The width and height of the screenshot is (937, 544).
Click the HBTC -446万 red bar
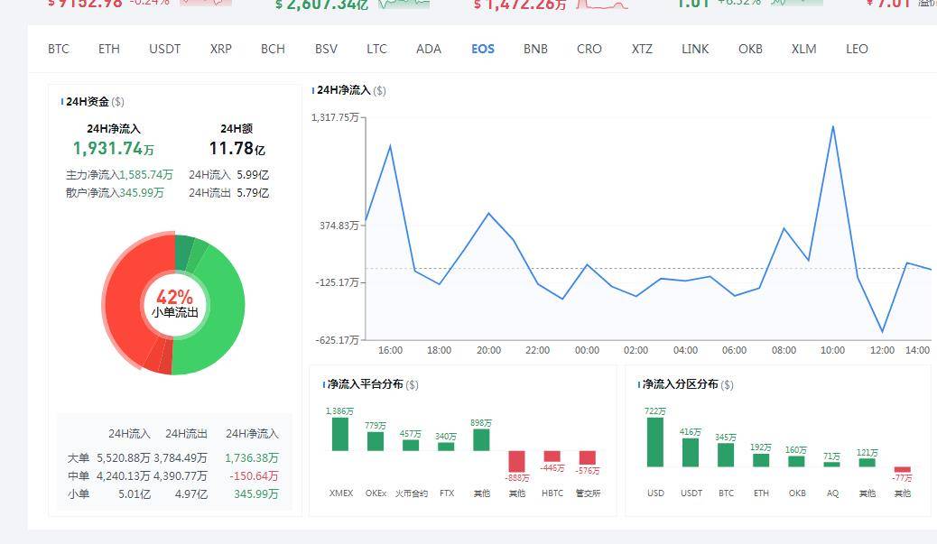point(552,456)
